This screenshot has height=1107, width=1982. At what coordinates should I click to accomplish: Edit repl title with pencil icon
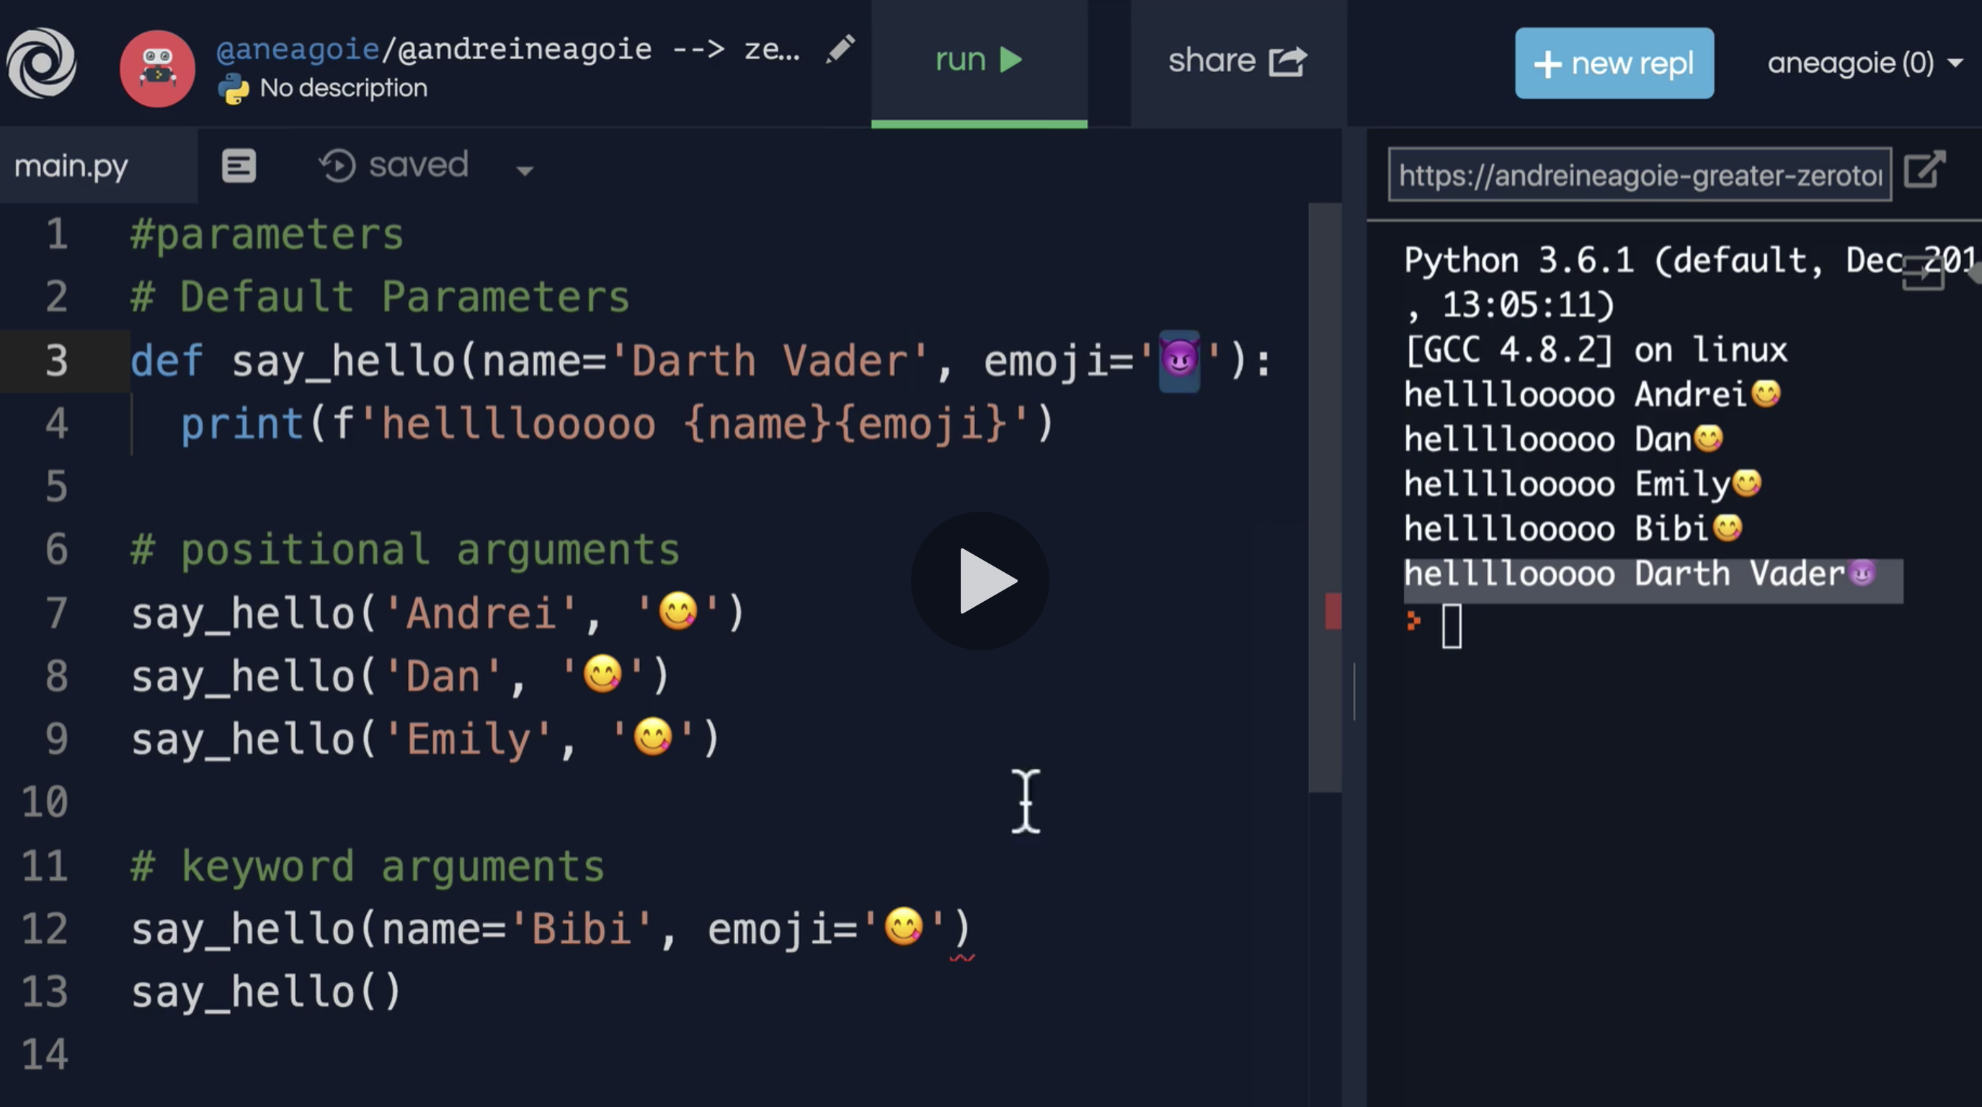tap(840, 49)
